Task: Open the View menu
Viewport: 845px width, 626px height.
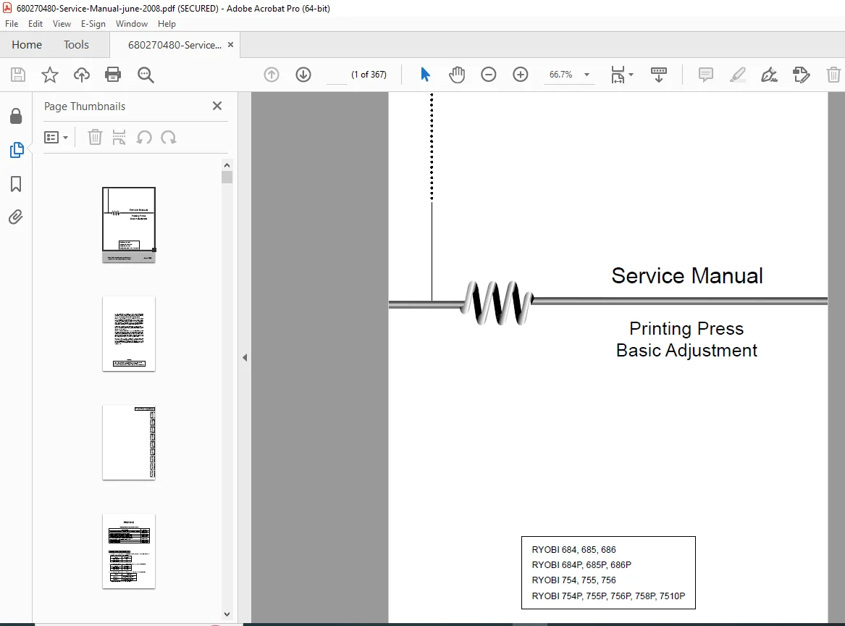Action: click(x=62, y=24)
